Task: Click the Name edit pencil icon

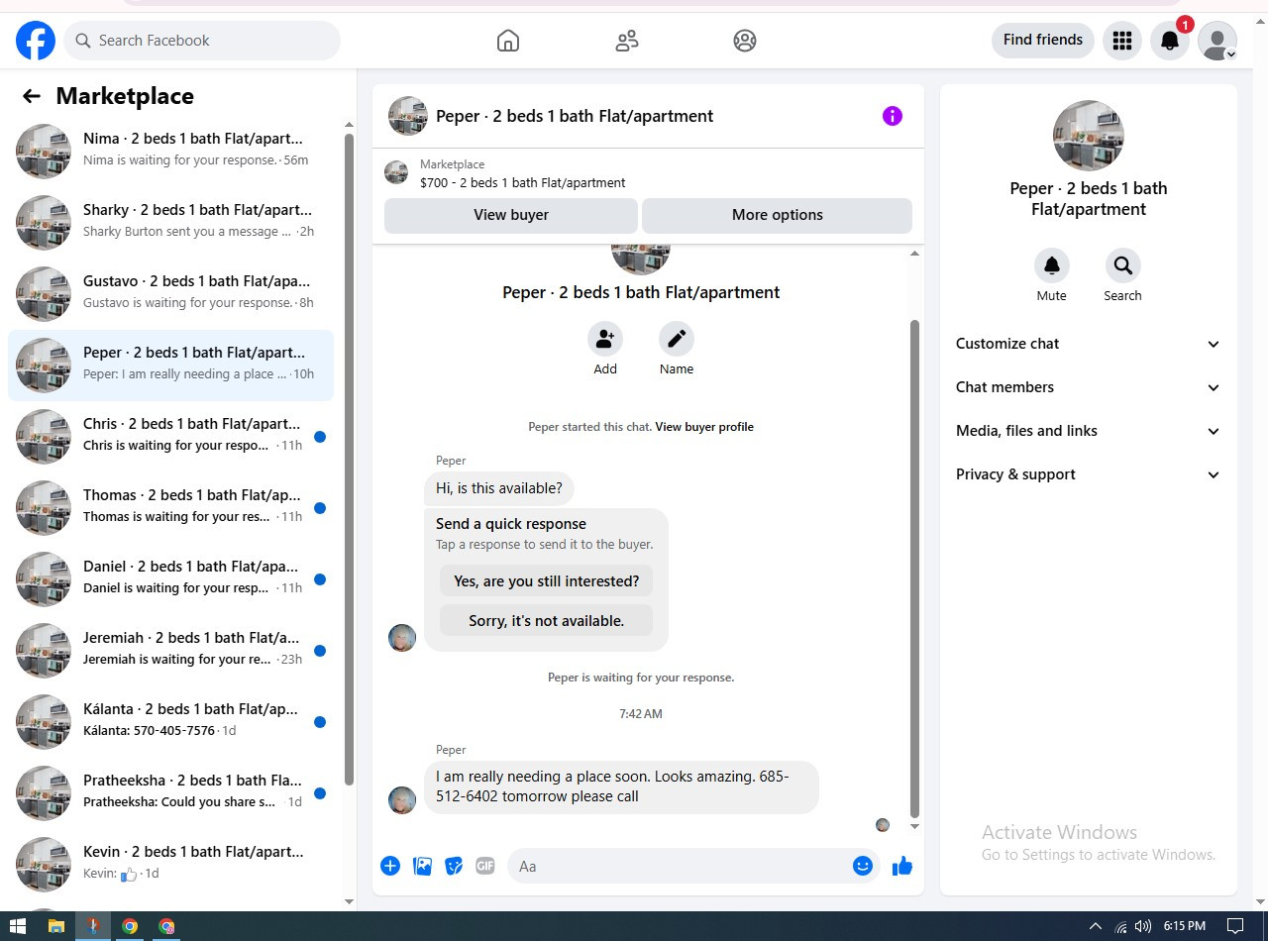Action: pos(677,339)
